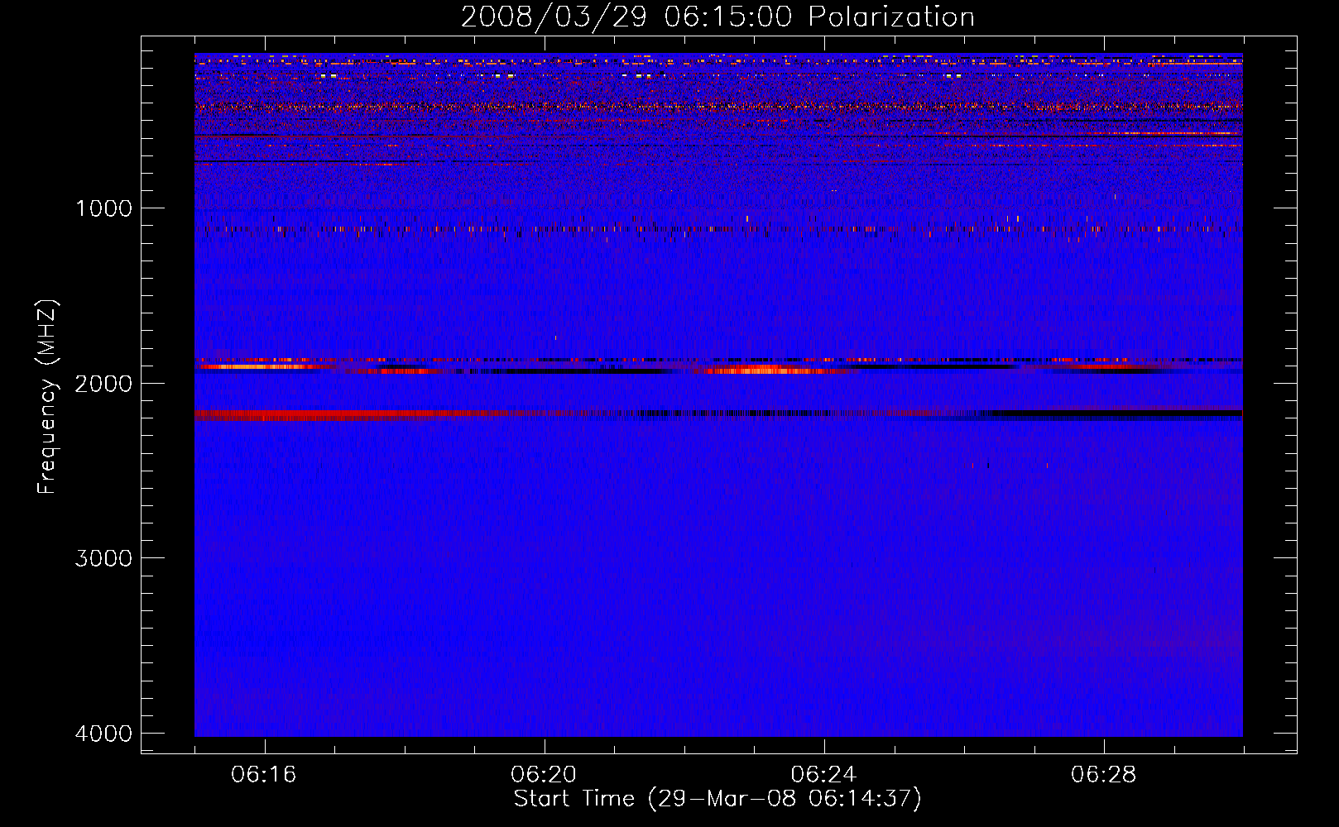Click the 3000 frequency tick label
Image resolution: width=1339 pixels, height=827 pixels.
103,558
